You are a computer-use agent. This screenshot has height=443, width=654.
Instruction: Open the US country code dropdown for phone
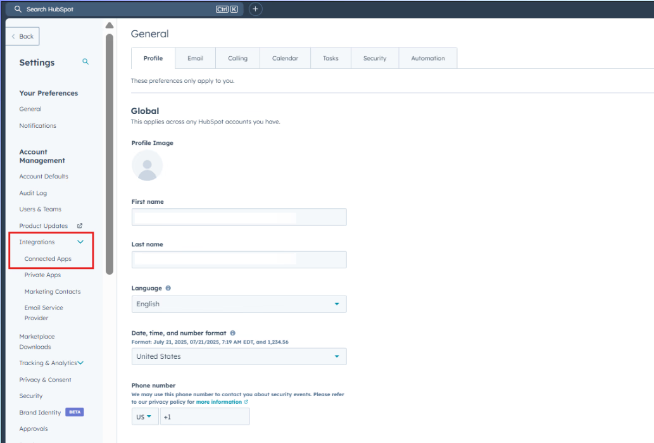point(145,416)
